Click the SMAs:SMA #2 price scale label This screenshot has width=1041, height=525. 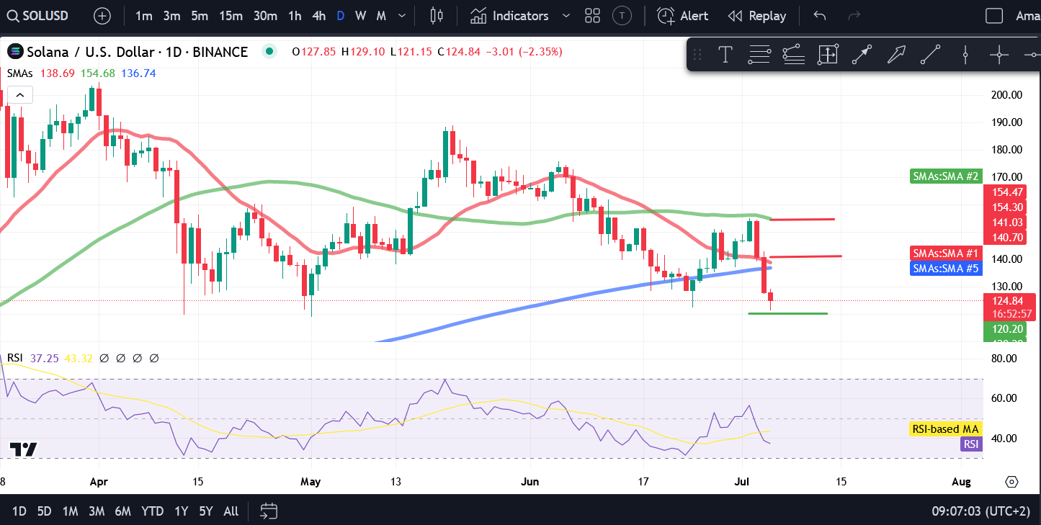(x=945, y=176)
